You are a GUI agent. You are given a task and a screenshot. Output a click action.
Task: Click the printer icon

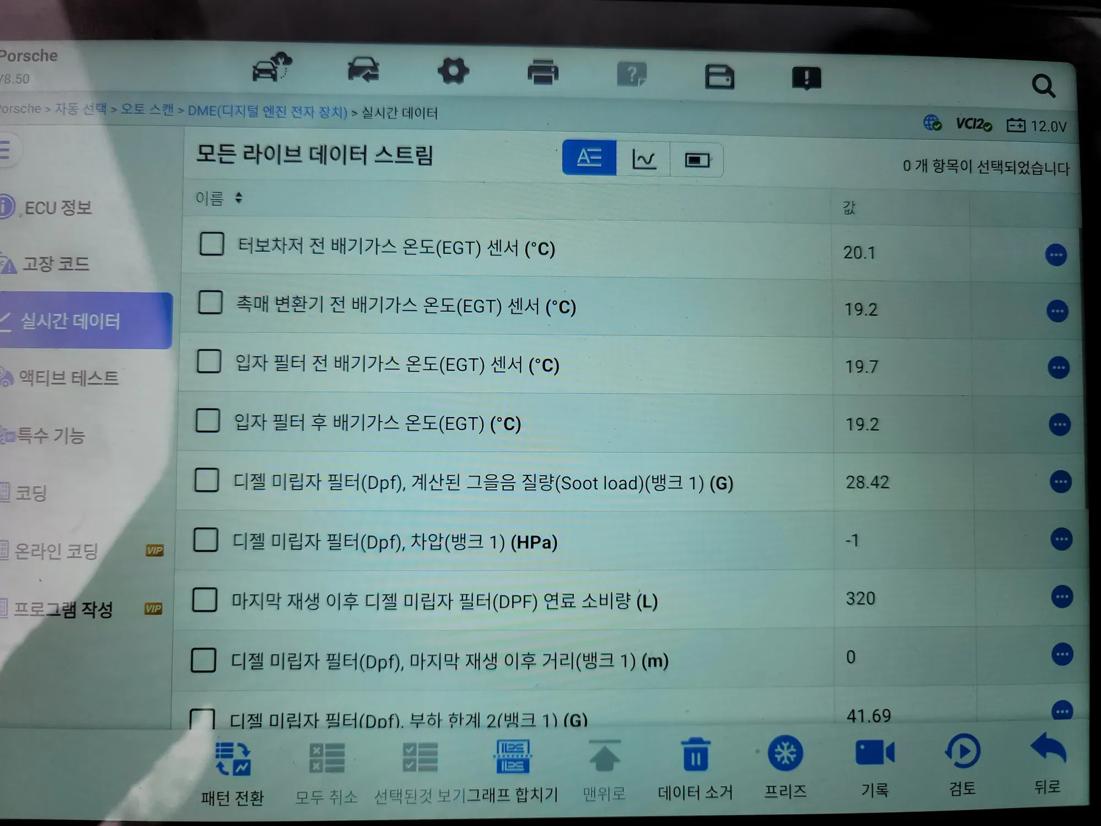(x=543, y=72)
